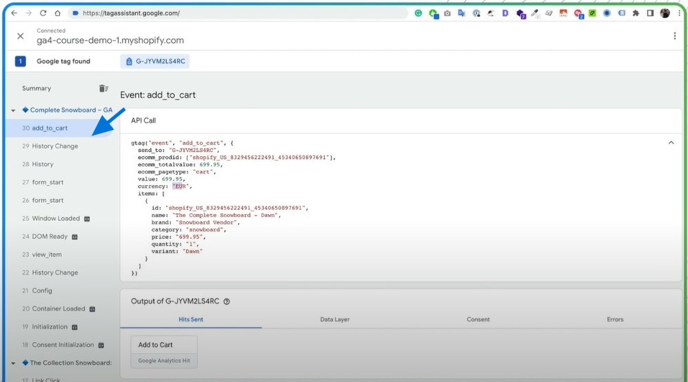Open the Summary view

[37, 89]
